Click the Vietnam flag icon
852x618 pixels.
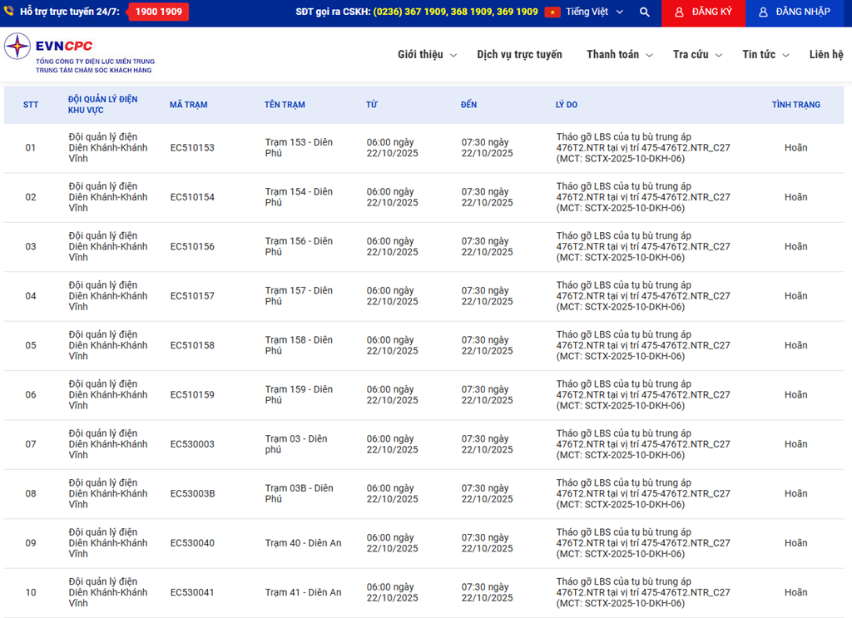(552, 12)
